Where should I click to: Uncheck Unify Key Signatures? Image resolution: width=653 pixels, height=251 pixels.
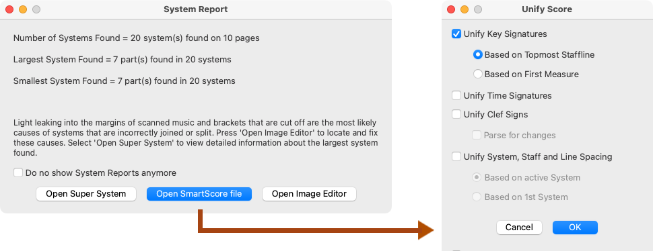point(456,34)
